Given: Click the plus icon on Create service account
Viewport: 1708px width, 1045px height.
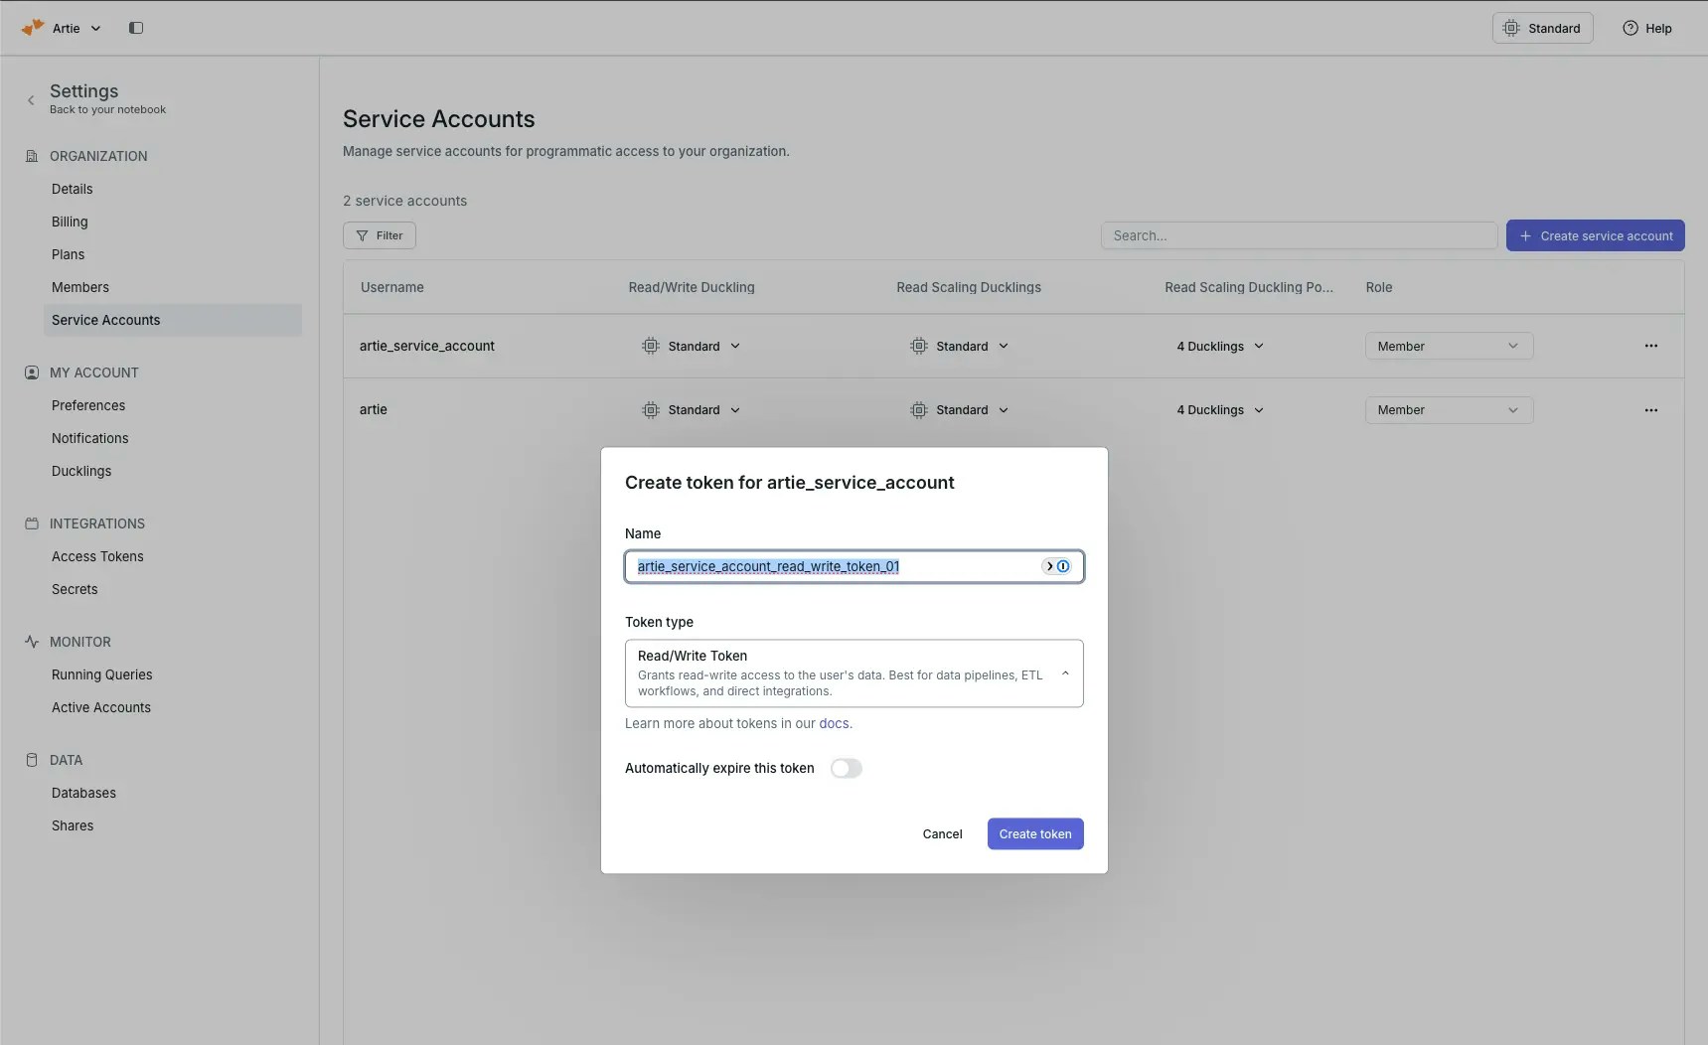Looking at the screenshot, I should click(x=1525, y=235).
